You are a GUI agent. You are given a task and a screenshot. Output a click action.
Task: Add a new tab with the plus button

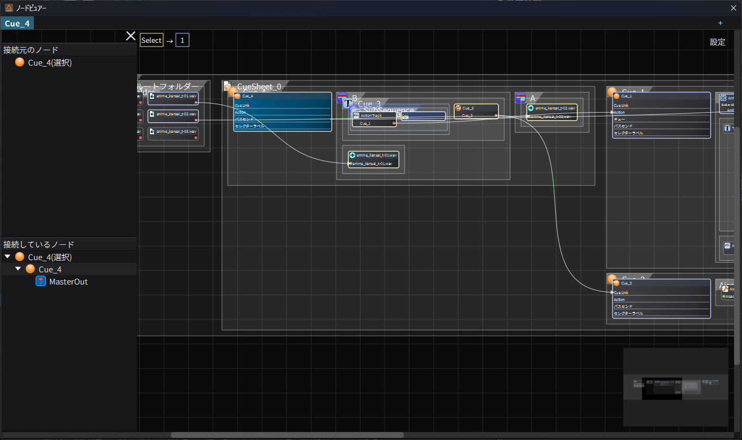click(x=720, y=23)
